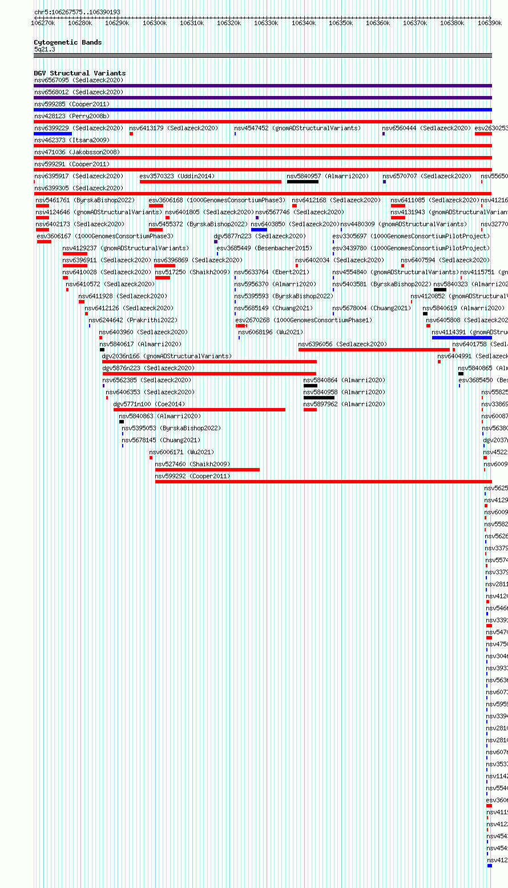Viewport: 508px width, 888px height.
Task: Open variant nsv6413179 (Sedlazeck2020)
Action: tap(174, 128)
